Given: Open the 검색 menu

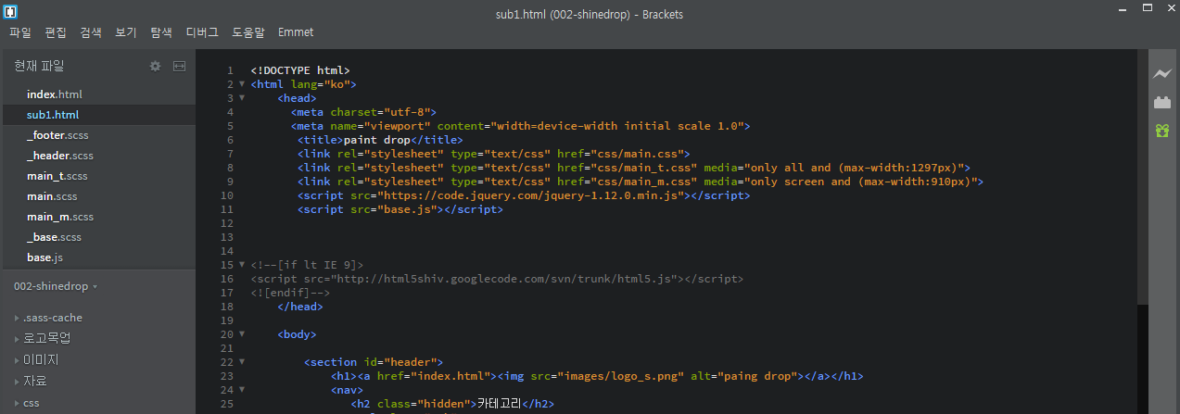Looking at the screenshot, I should [91, 32].
